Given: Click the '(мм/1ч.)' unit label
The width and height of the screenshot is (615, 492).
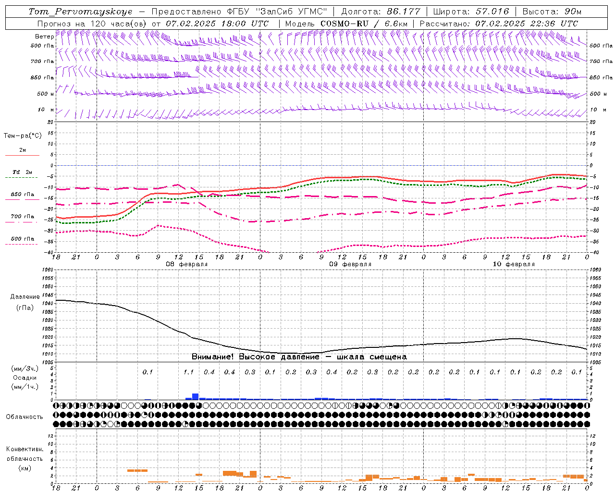Looking at the screenshot, I should click(25, 387).
